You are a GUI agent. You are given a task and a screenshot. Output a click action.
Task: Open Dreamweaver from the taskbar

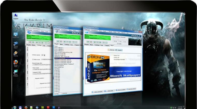[x=43, y=108]
